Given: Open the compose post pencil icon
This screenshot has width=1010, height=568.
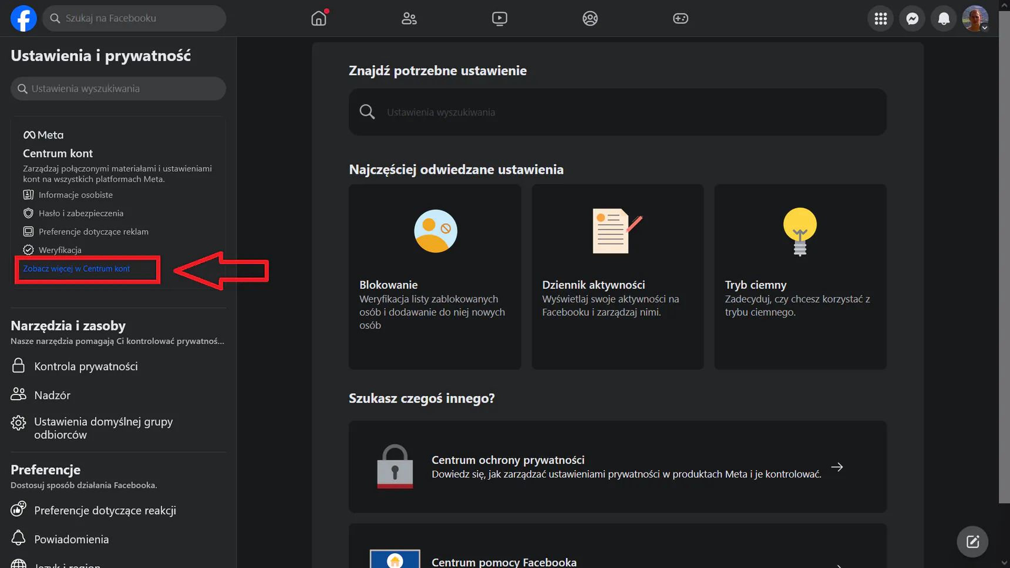Looking at the screenshot, I should (972, 542).
